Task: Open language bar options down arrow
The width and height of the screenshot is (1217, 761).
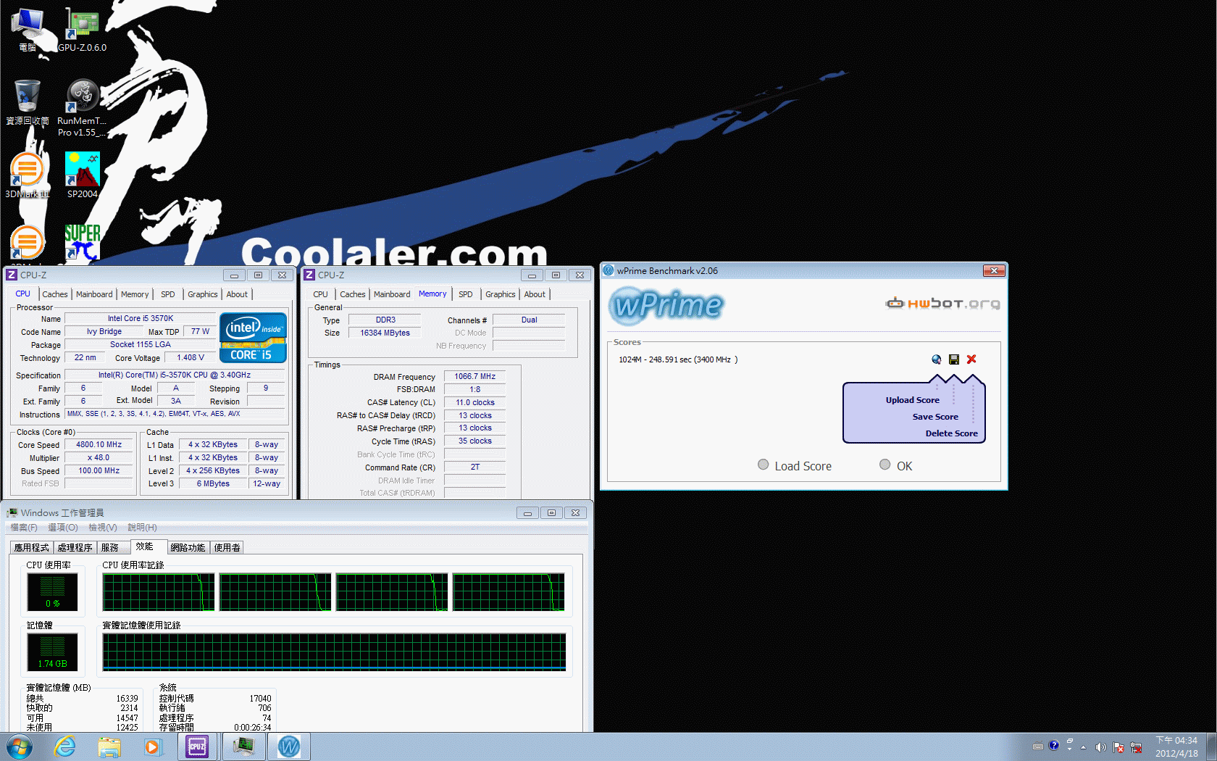Action: pyautogui.click(x=1070, y=749)
